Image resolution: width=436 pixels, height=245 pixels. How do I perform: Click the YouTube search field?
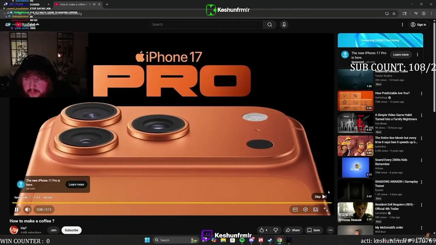pyautogui.click(x=206, y=24)
